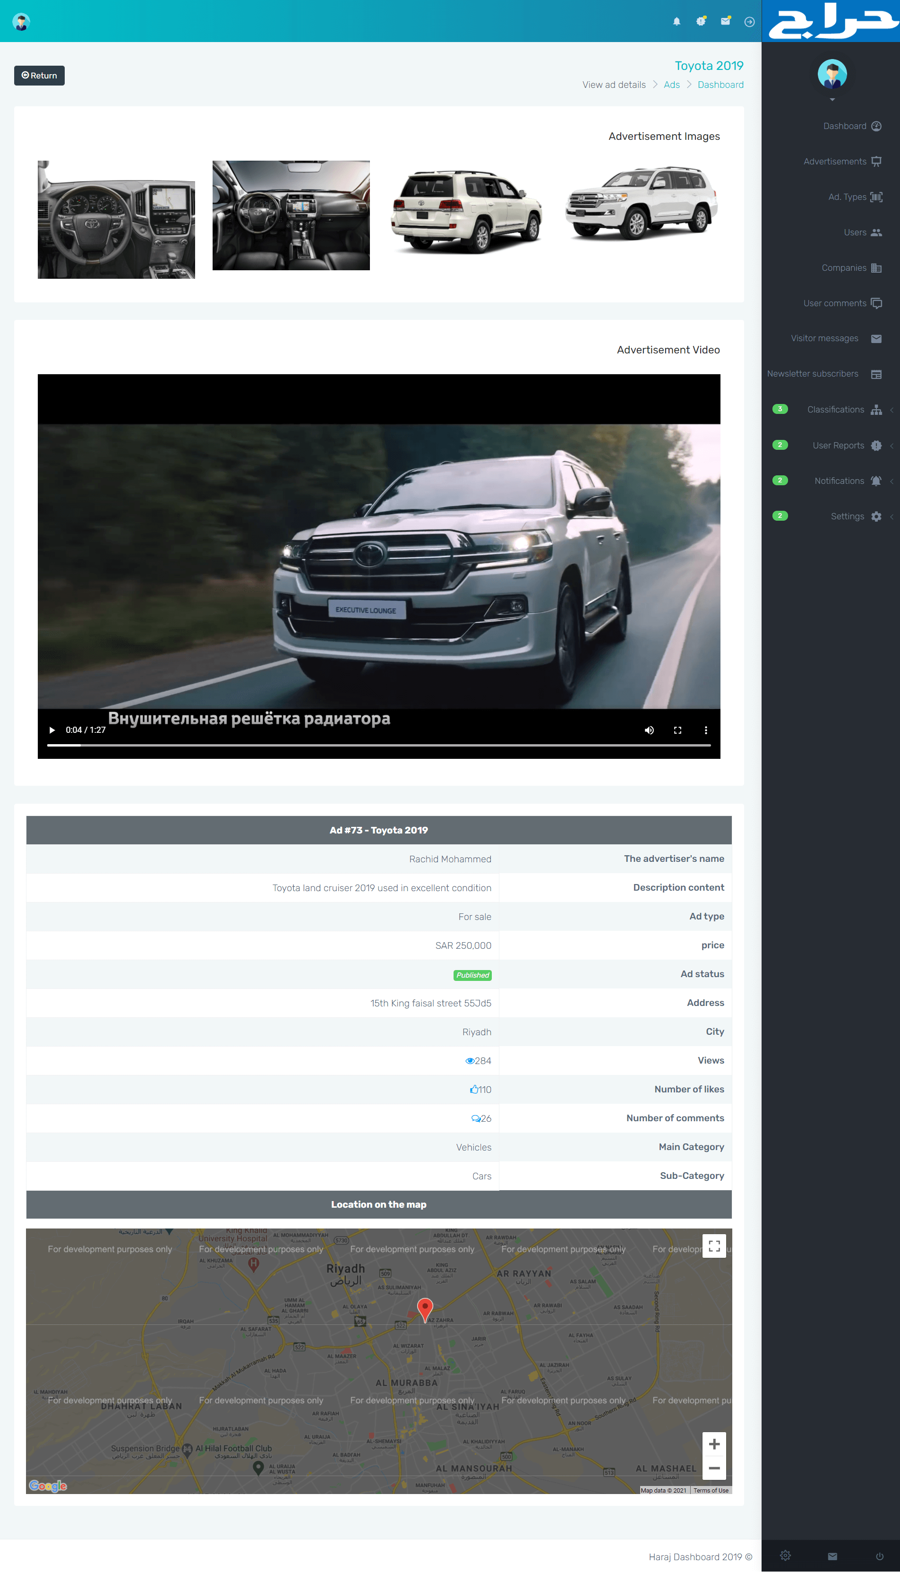The width and height of the screenshot is (900, 1572).
Task: Click the logout arrow icon in header
Action: (x=749, y=22)
